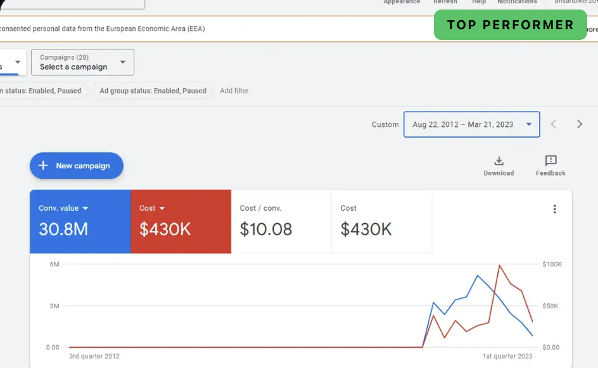Open the scorecard three-dot more menu

click(x=554, y=209)
